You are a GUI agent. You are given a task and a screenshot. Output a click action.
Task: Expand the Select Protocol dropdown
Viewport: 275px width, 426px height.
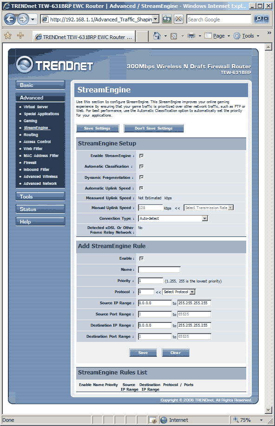tap(179, 292)
